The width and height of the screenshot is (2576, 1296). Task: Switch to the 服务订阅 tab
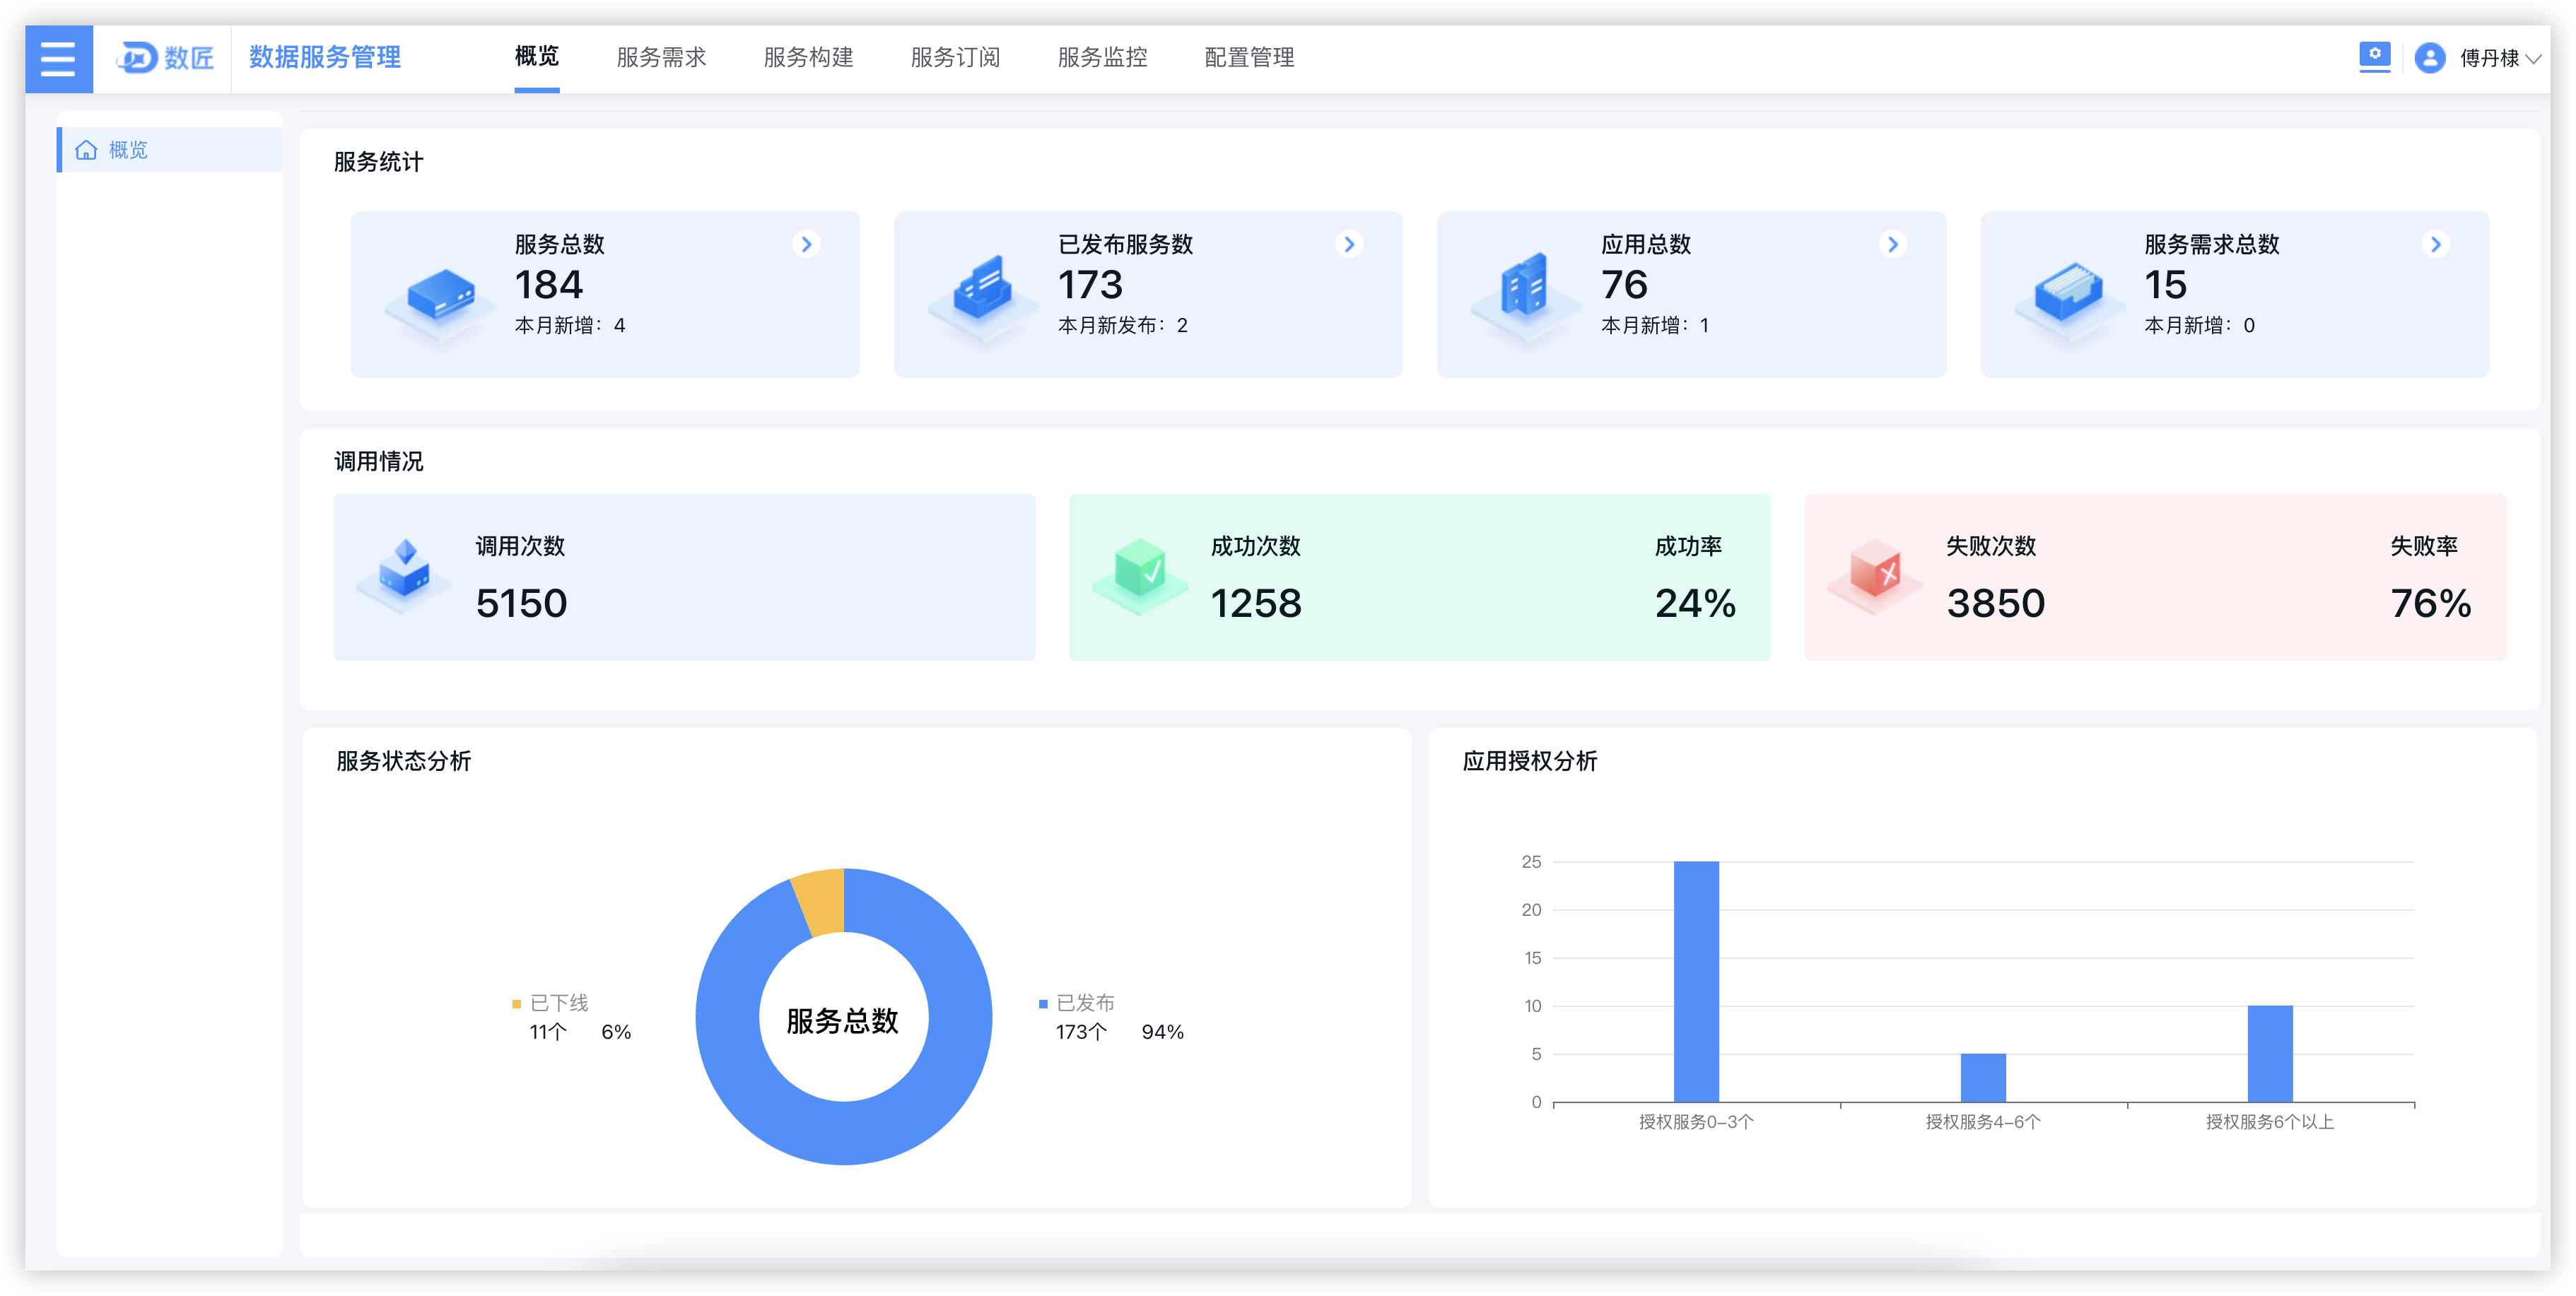(x=955, y=57)
